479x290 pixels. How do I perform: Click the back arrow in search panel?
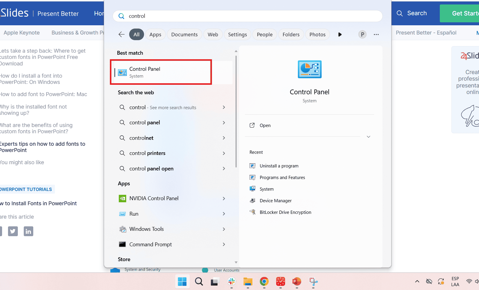click(121, 35)
